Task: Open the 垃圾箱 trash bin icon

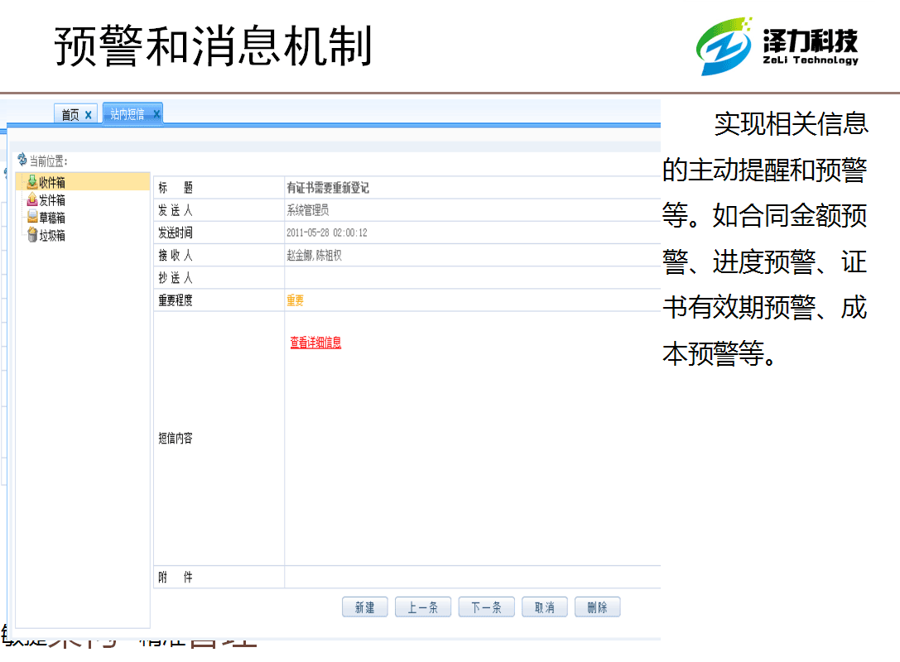Action: [x=31, y=234]
